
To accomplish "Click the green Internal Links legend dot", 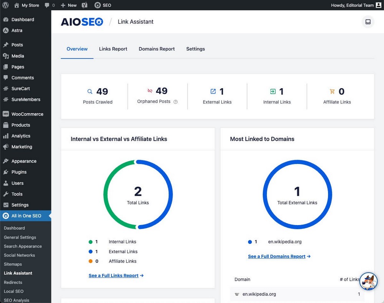I will pos(90,242).
